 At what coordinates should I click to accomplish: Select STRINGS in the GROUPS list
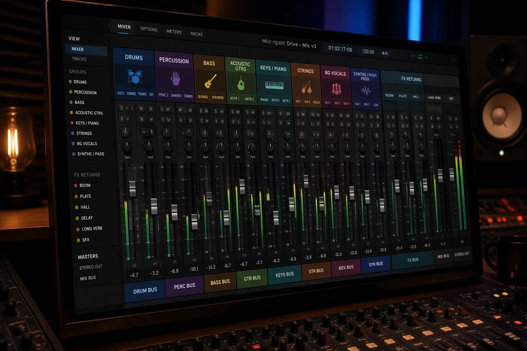pos(84,133)
